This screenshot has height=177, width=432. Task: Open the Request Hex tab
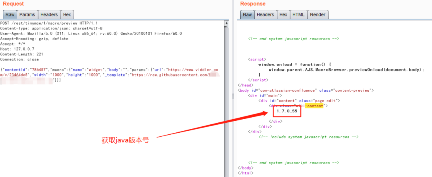[x=67, y=14]
